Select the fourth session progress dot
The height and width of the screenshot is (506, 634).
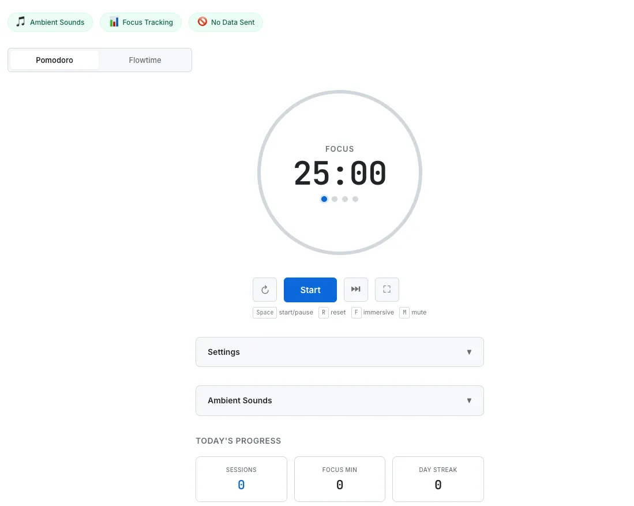355,199
